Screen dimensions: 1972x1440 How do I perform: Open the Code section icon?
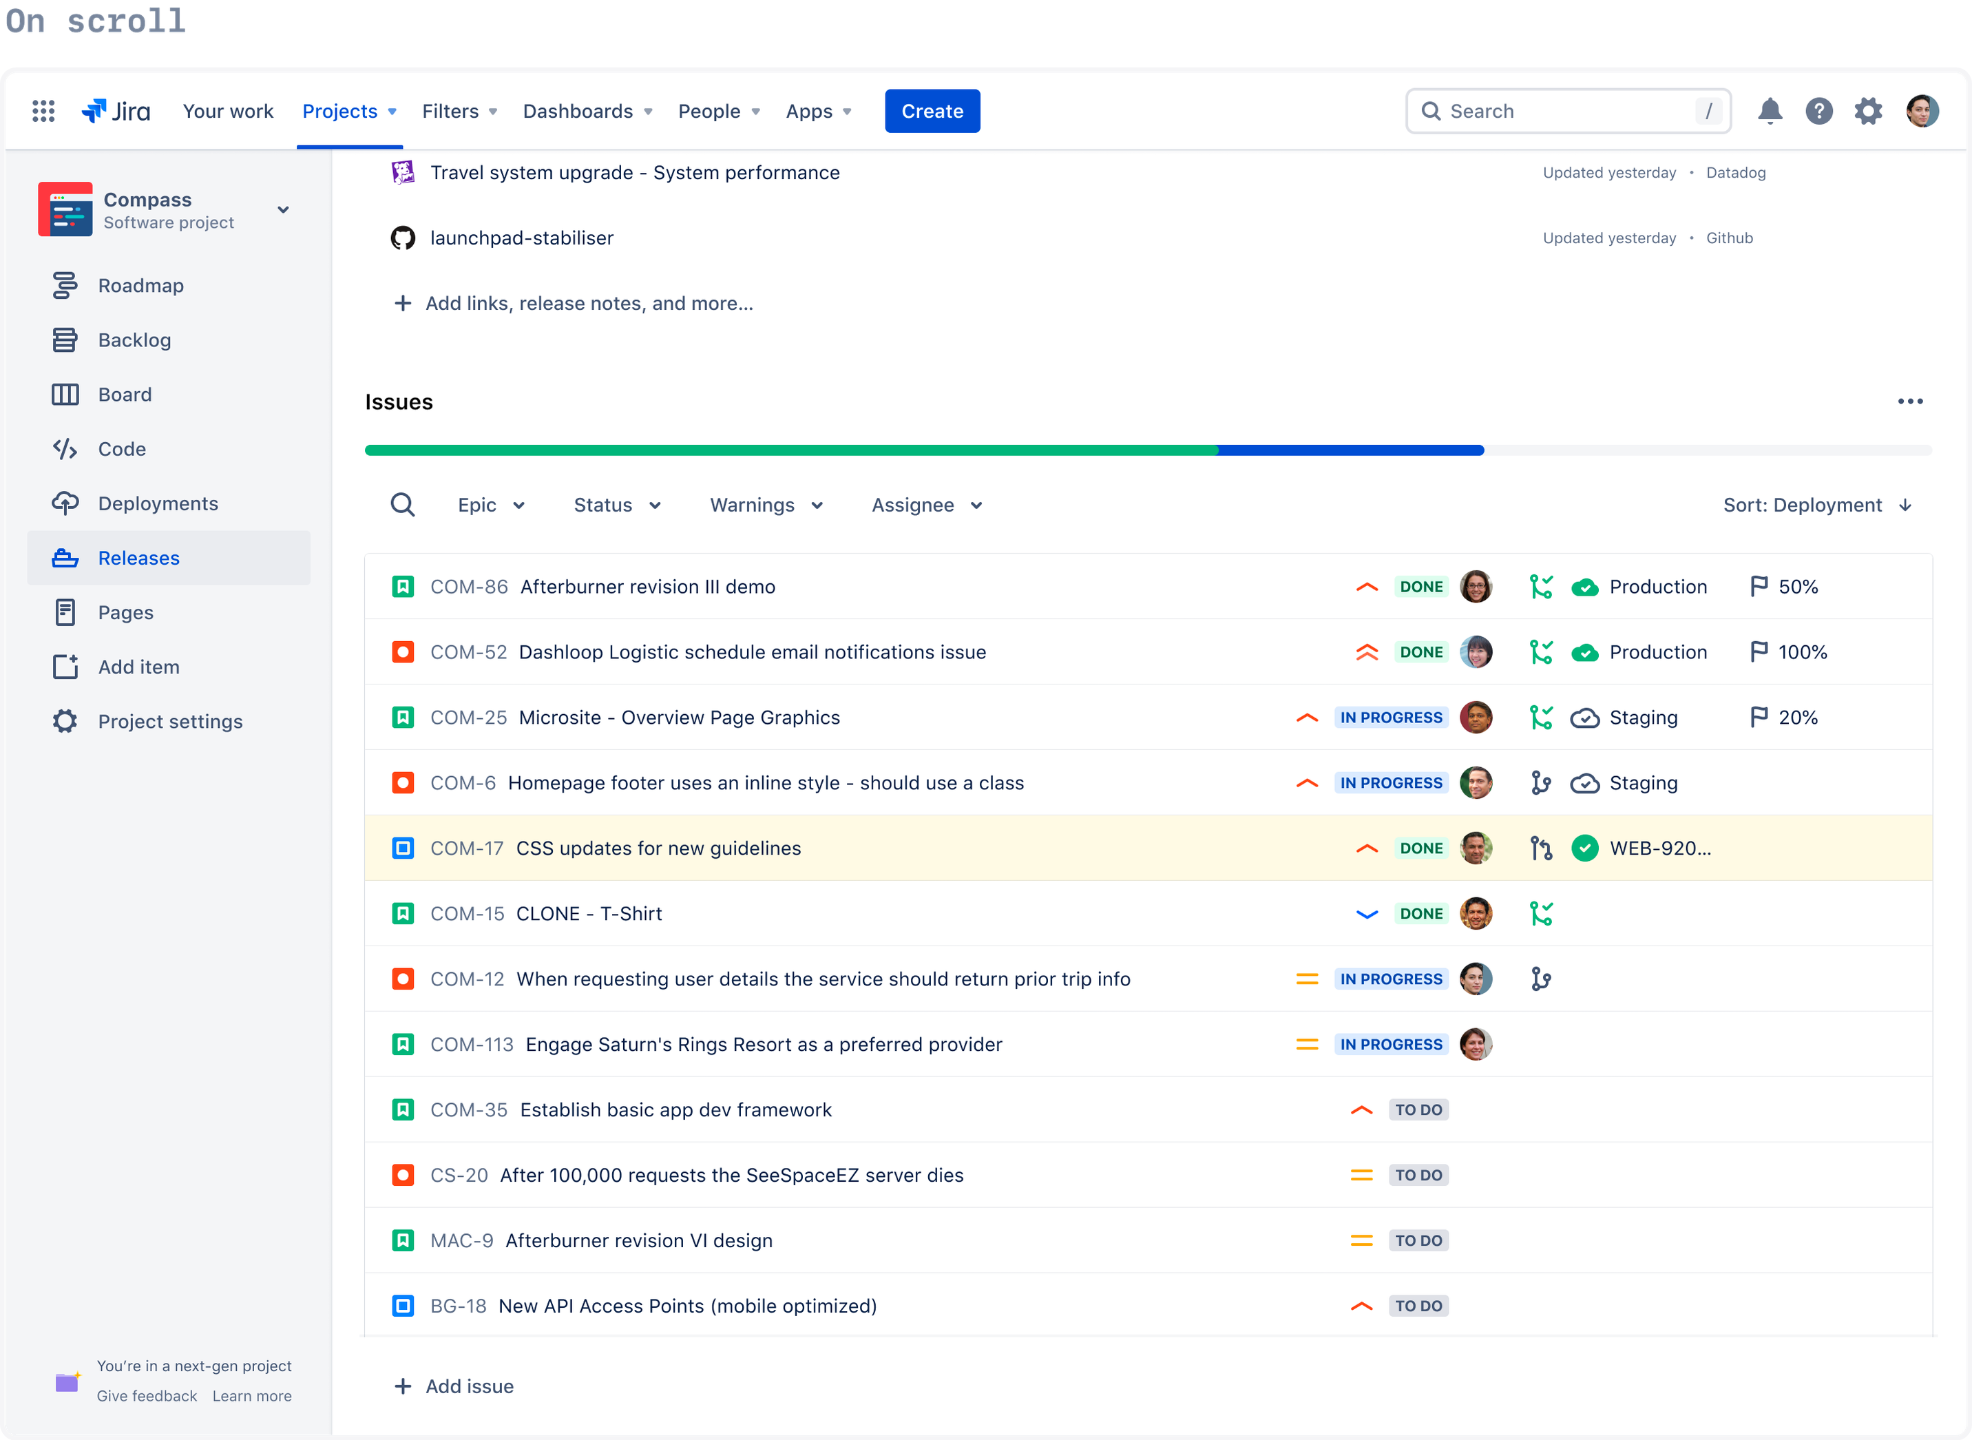click(65, 449)
